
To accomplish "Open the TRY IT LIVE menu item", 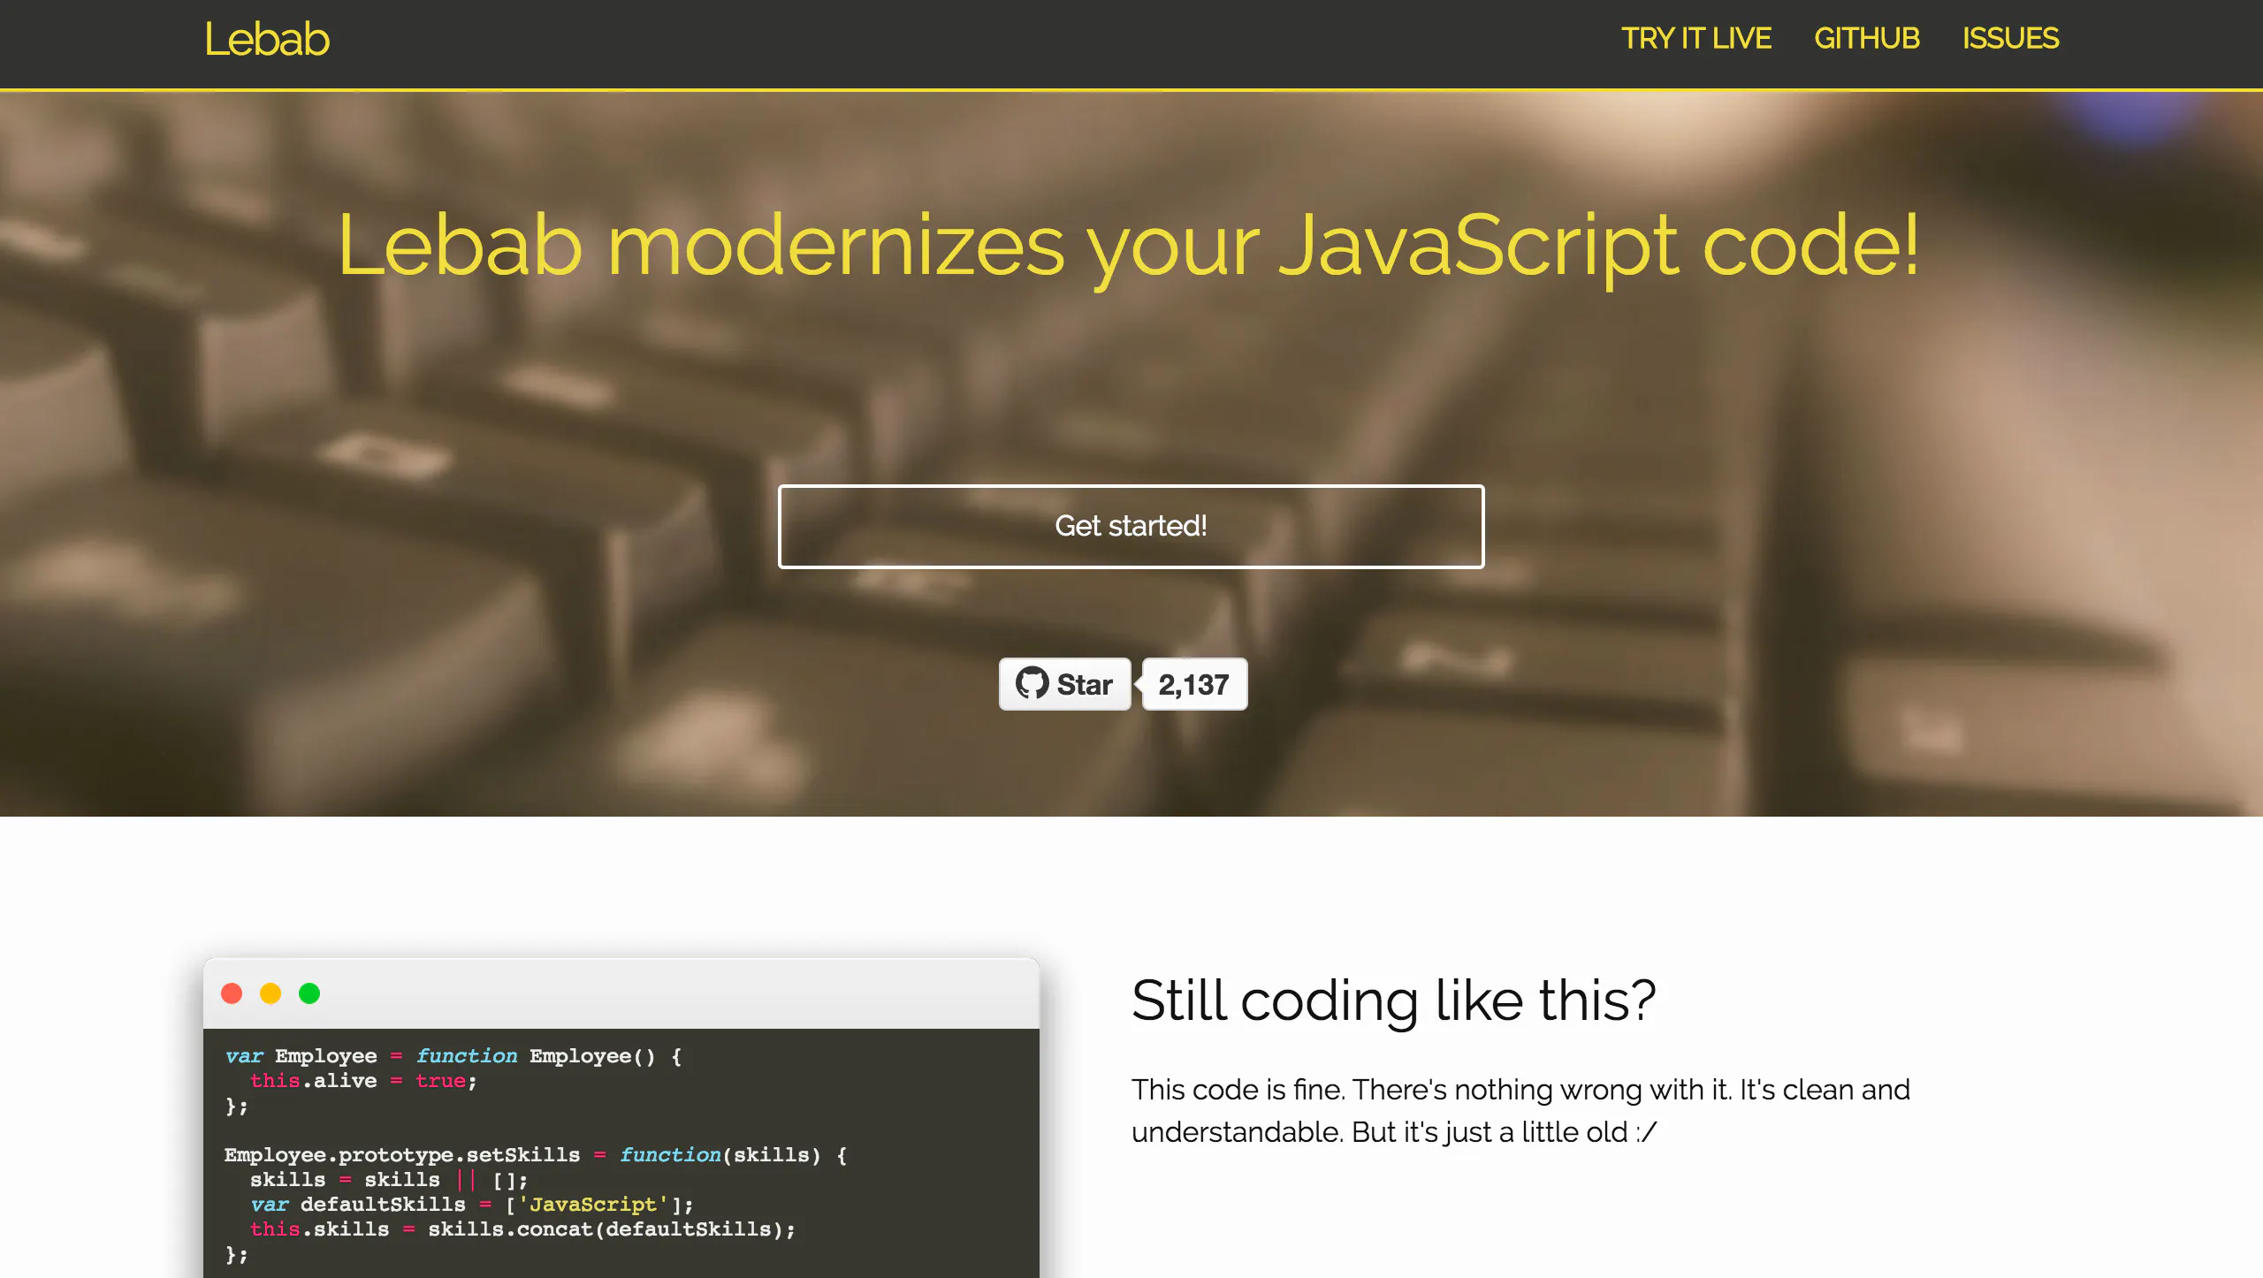I will [x=1695, y=39].
